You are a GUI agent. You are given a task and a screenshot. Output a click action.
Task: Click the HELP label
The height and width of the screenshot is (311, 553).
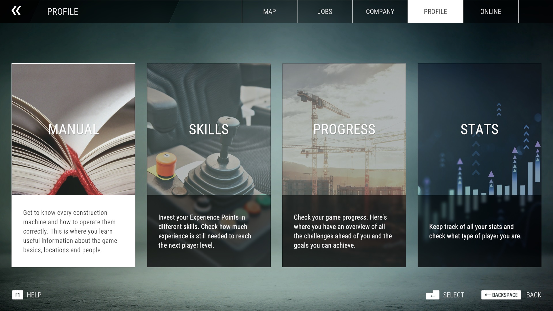coord(34,295)
